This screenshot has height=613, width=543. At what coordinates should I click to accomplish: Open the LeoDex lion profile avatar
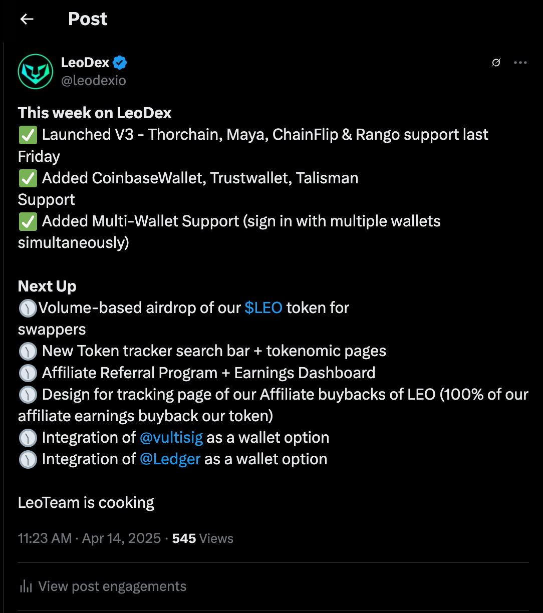(36, 72)
